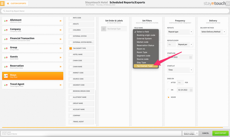Expand the Reservation category chevron
230x137 pixels.
point(60,67)
